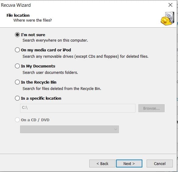Cancel the Recuva Wizard
The width and height of the screenshot is (178, 172).
click(x=160, y=163)
